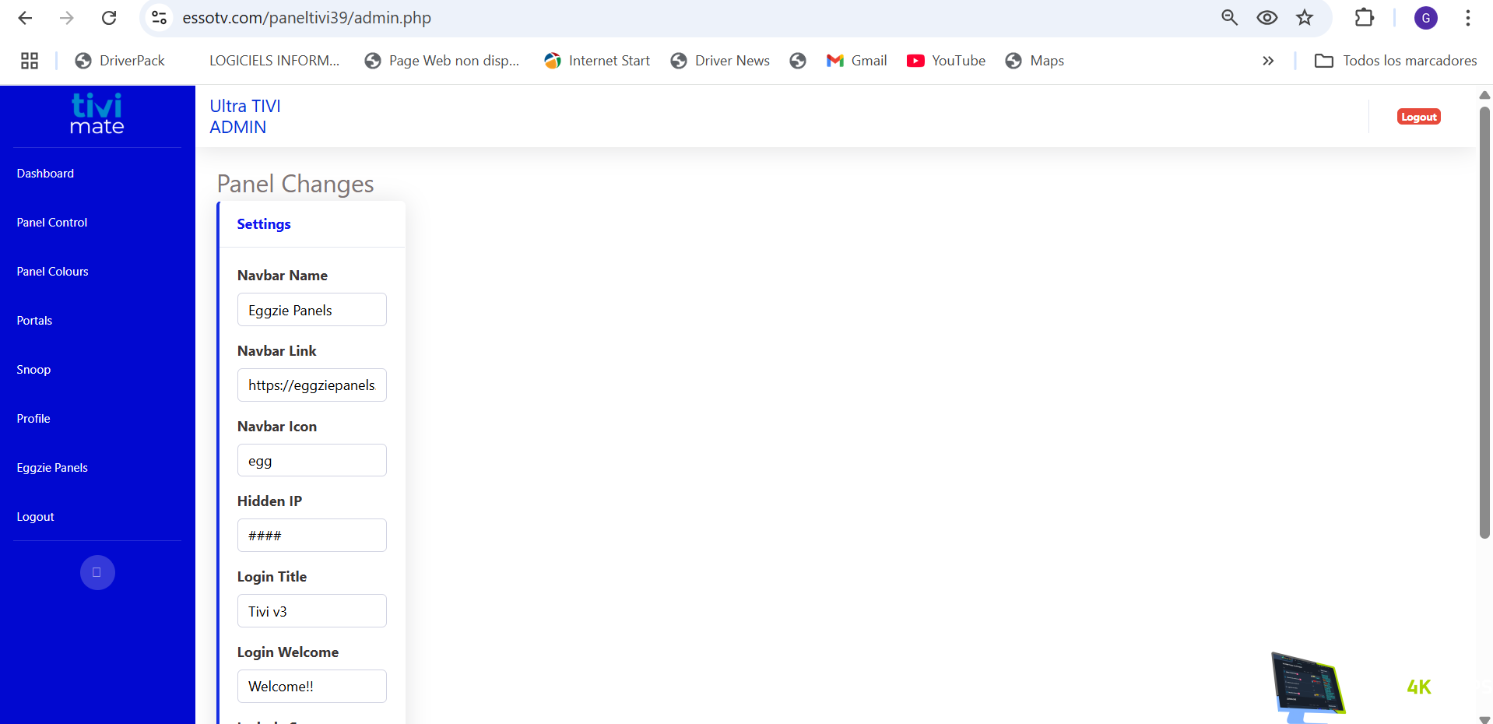Open the Todos los marcadores folder

[1395, 61]
